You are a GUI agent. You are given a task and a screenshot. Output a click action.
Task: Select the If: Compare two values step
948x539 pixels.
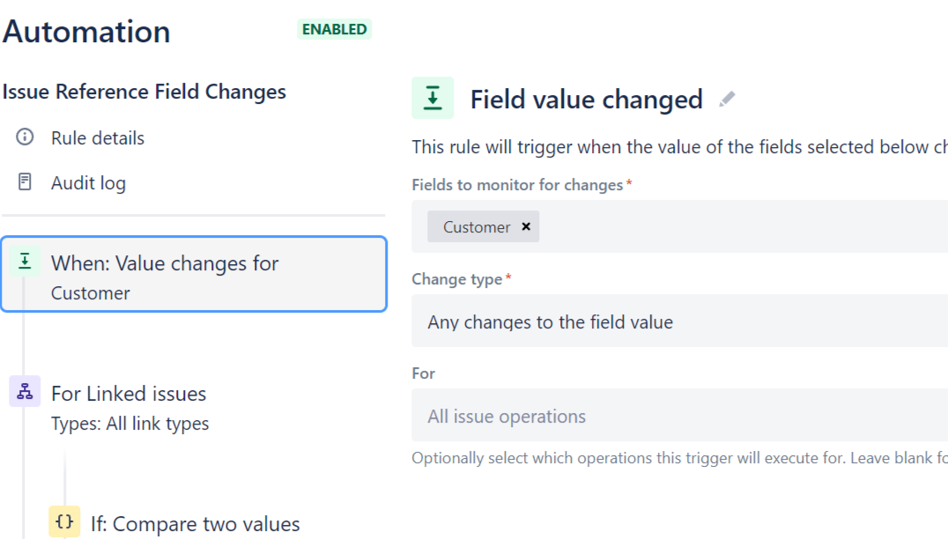[x=195, y=524]
